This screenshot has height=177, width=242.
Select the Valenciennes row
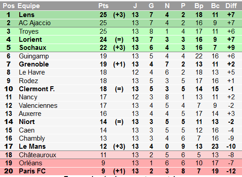point(121,106)
